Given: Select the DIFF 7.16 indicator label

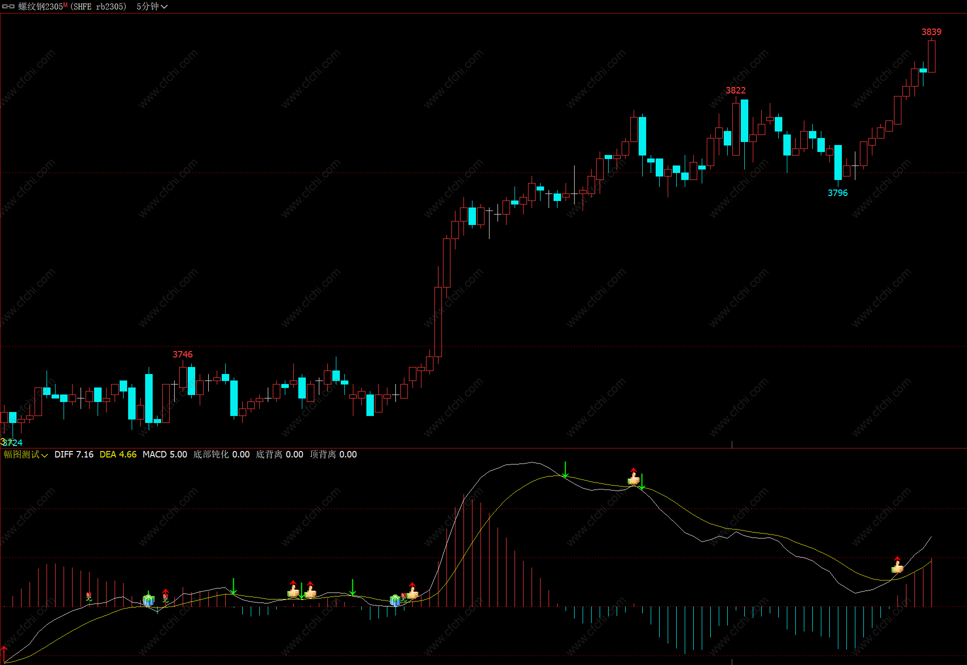Looking at the screenshot, I should [74, 454].
